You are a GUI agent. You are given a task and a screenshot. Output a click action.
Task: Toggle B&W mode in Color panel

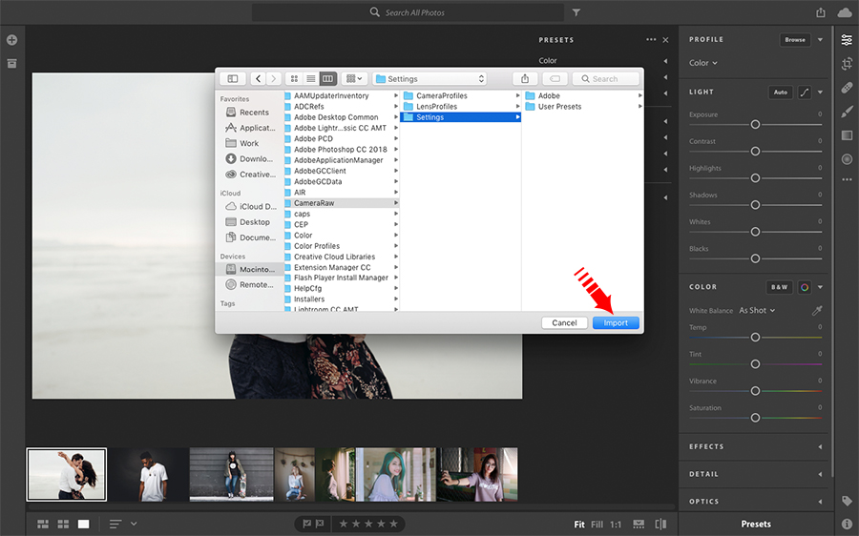tap(780, 287)
